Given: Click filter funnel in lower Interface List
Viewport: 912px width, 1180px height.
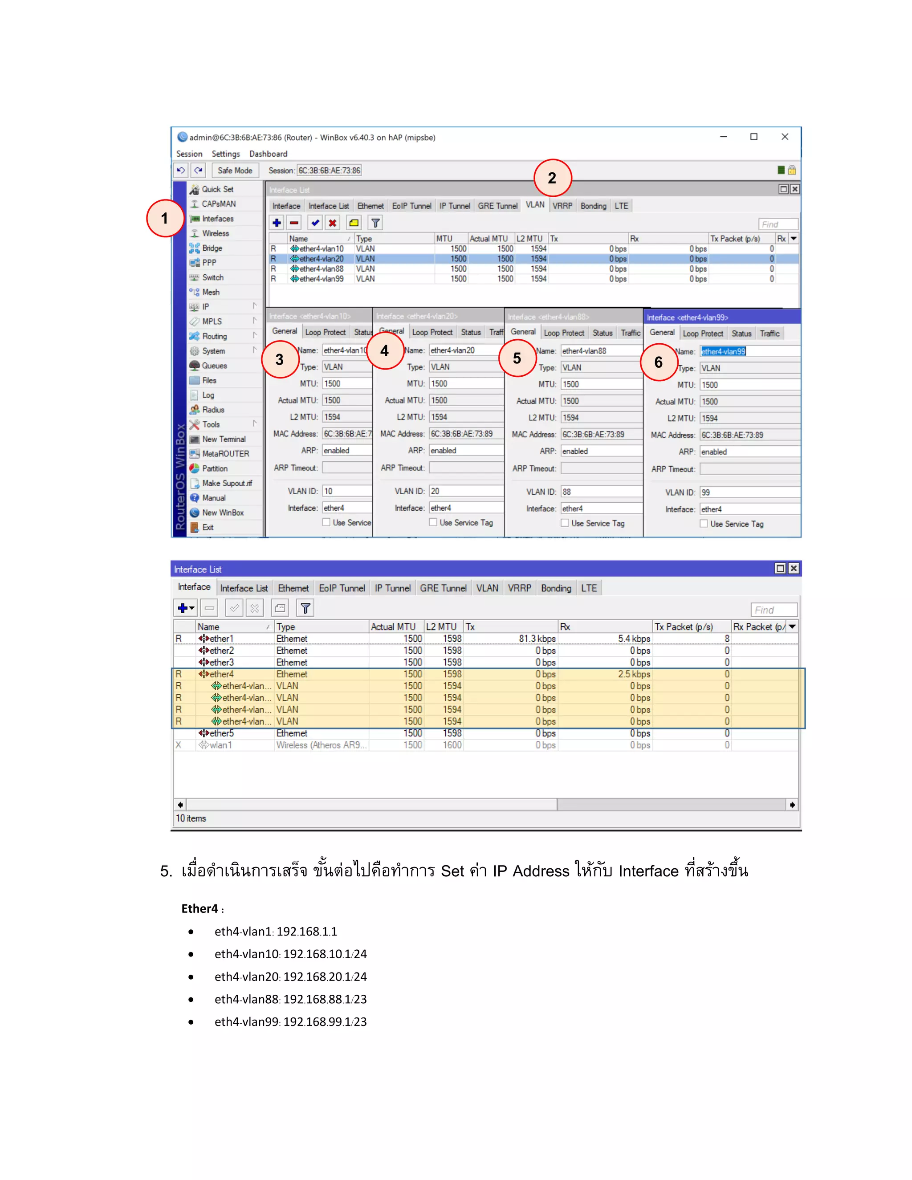Looking at the screenshot, I should tap(305, 608).
